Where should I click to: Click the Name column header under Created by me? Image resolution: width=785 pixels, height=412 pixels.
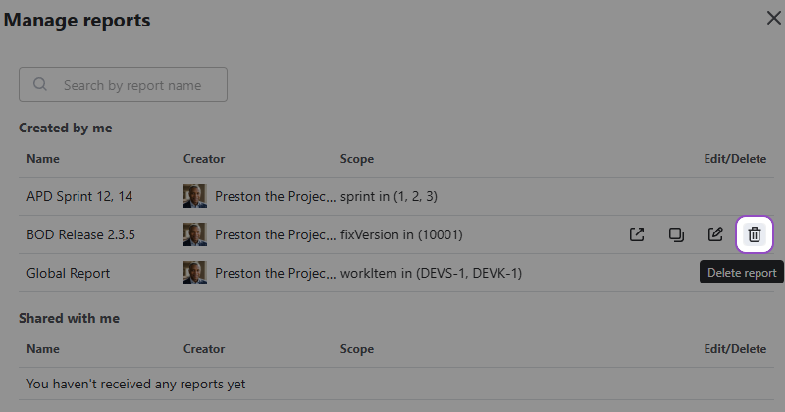click(43, 159)
